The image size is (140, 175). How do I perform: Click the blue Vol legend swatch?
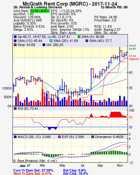click(44, 45)
